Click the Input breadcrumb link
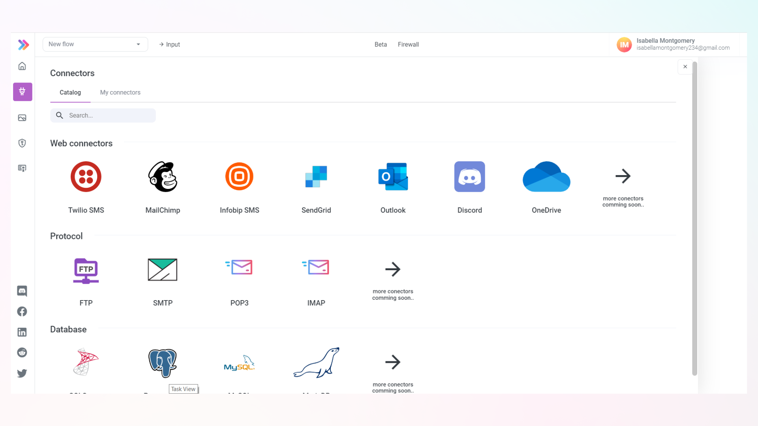The image size is (758, 426). [169, 45]
